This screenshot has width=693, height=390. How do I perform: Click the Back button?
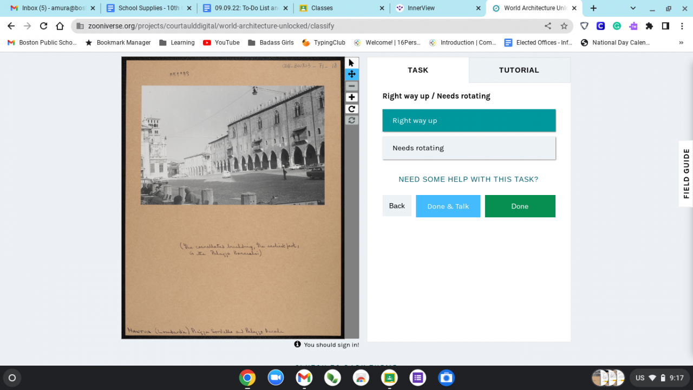(x=397, y=206)
